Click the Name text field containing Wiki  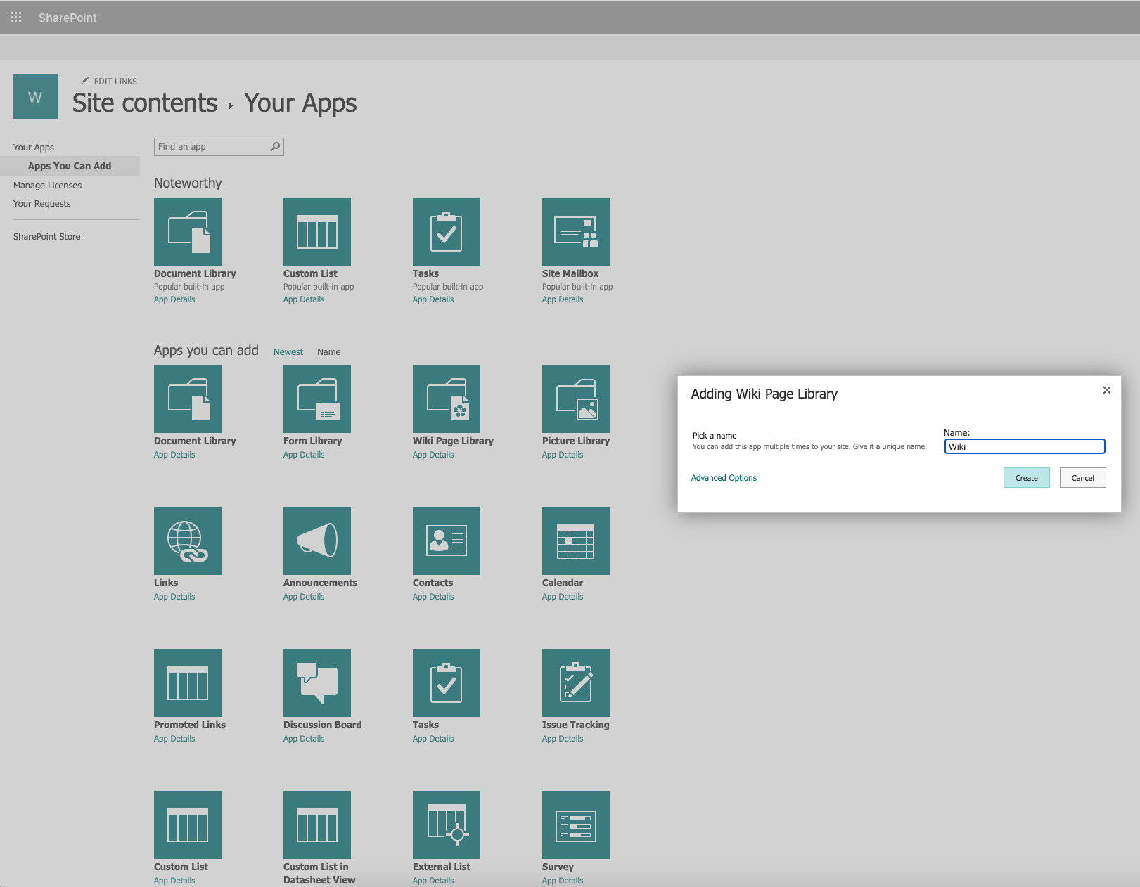[x=1024, y=447]
